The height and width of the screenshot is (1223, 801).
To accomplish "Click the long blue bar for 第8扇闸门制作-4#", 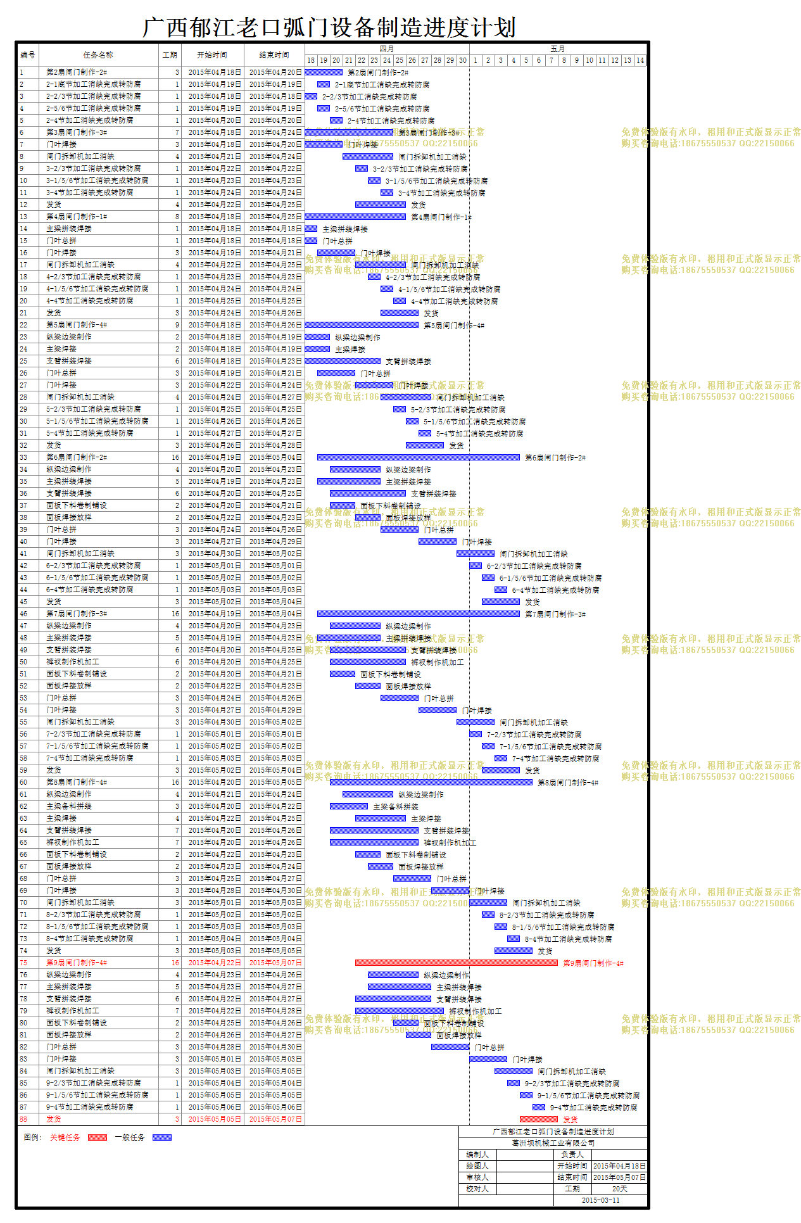I will [x=431, y=782].
